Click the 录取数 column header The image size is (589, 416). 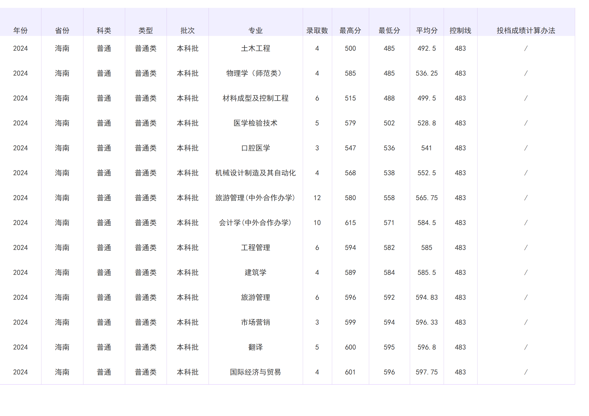317,30
